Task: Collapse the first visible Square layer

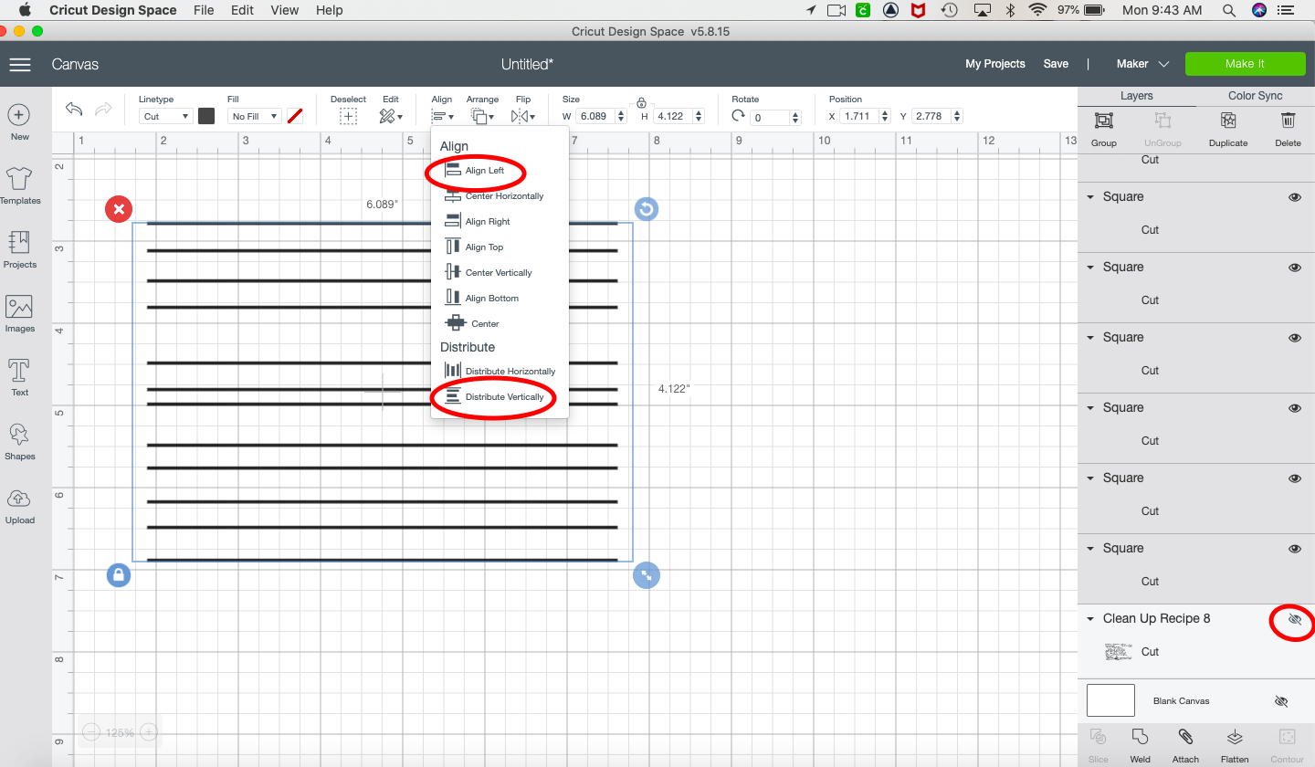Action: tap(1090, 197)
